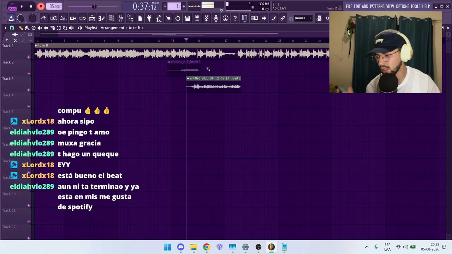Click the time display reading 0:37:12
This screenshot has height=254, width=452.
[x=145, y=6]
